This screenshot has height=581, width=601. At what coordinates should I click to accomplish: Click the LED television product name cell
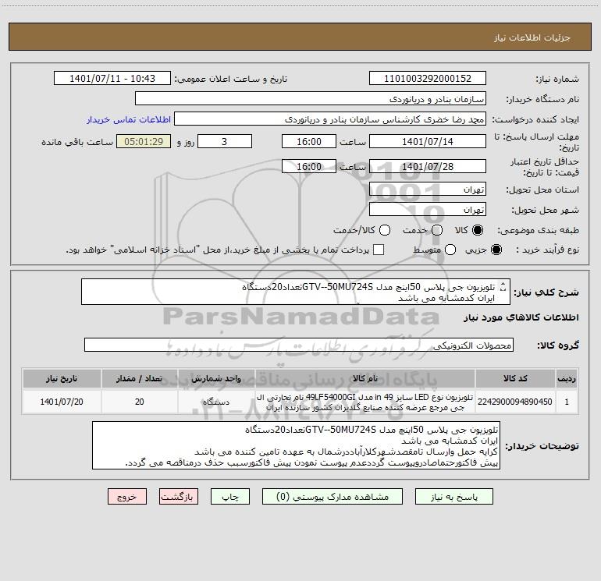pos(365,402)
